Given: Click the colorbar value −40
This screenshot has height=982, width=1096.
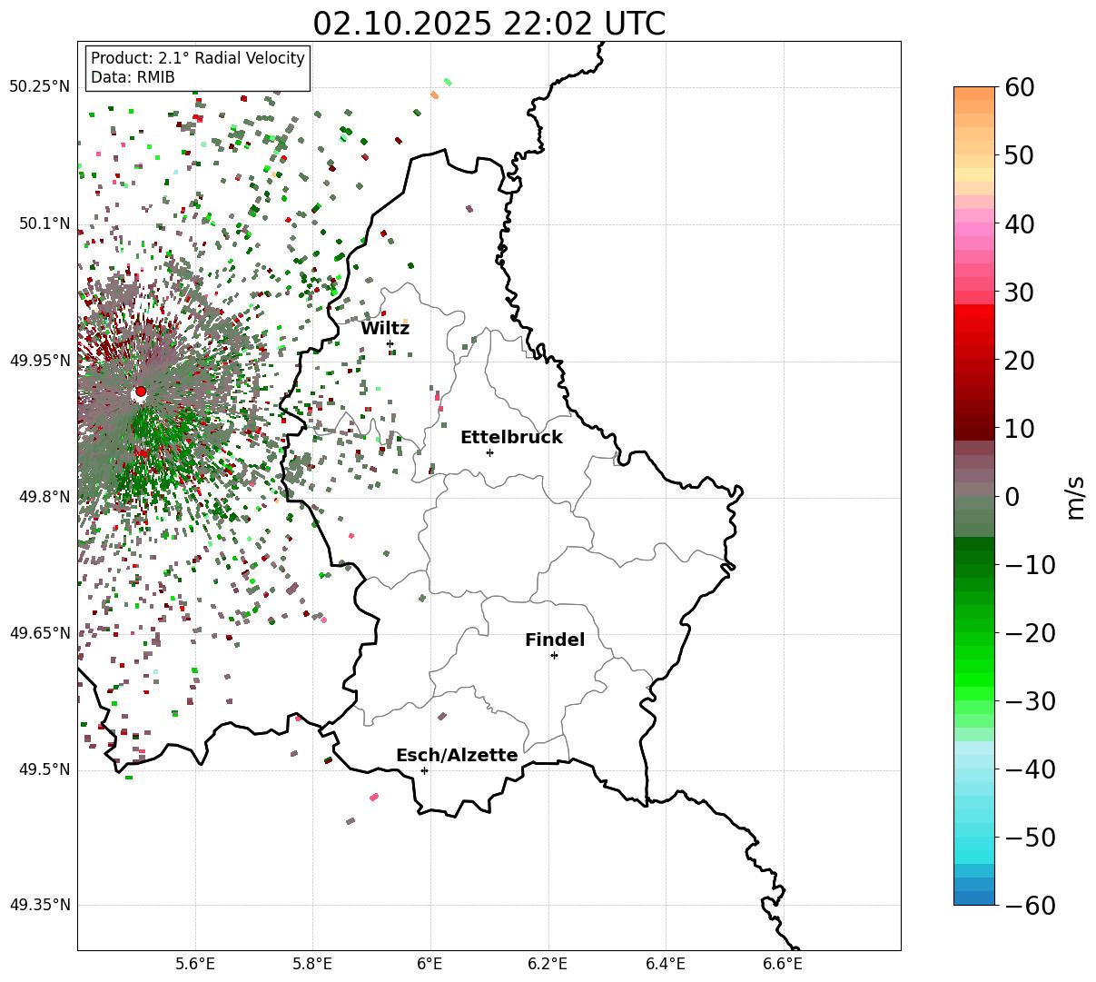Looking at the screenshot, I should point(1030,769).
